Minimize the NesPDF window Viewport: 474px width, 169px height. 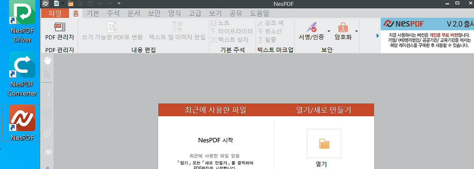click(x=447, y=4)
